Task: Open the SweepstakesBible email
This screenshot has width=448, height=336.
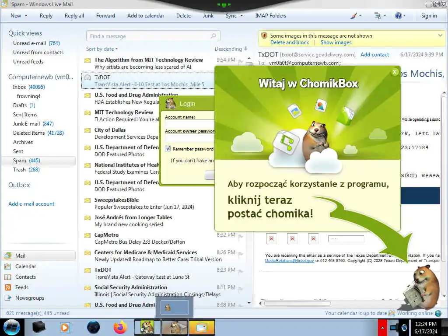Action: [144, 203]
